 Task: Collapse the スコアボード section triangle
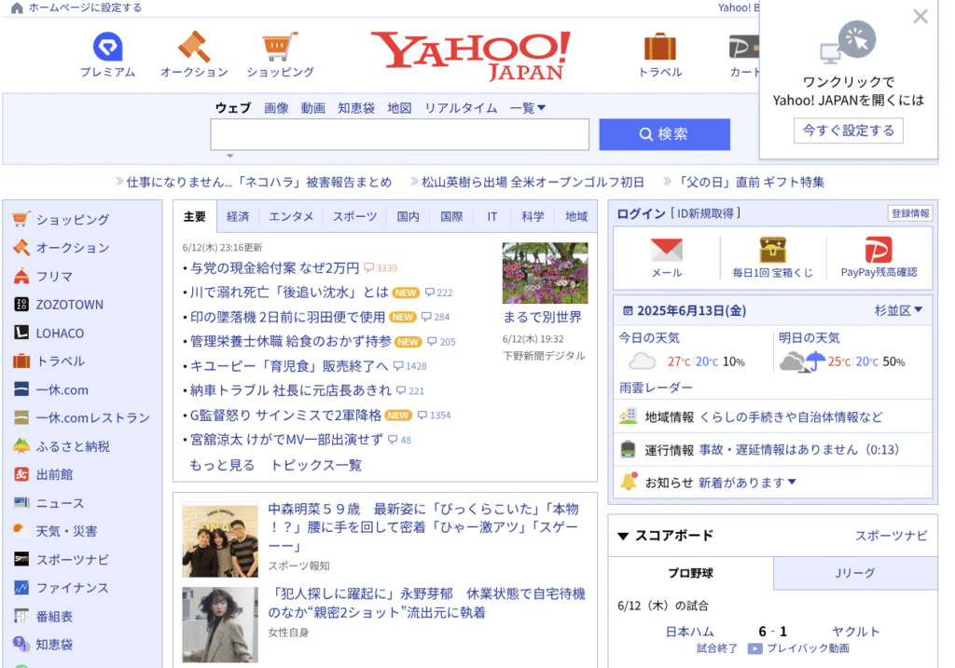tap(622, 536)
